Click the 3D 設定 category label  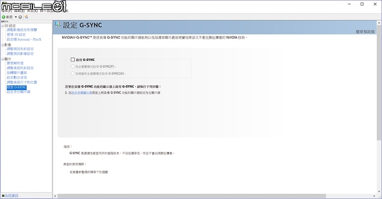(10, 26)
